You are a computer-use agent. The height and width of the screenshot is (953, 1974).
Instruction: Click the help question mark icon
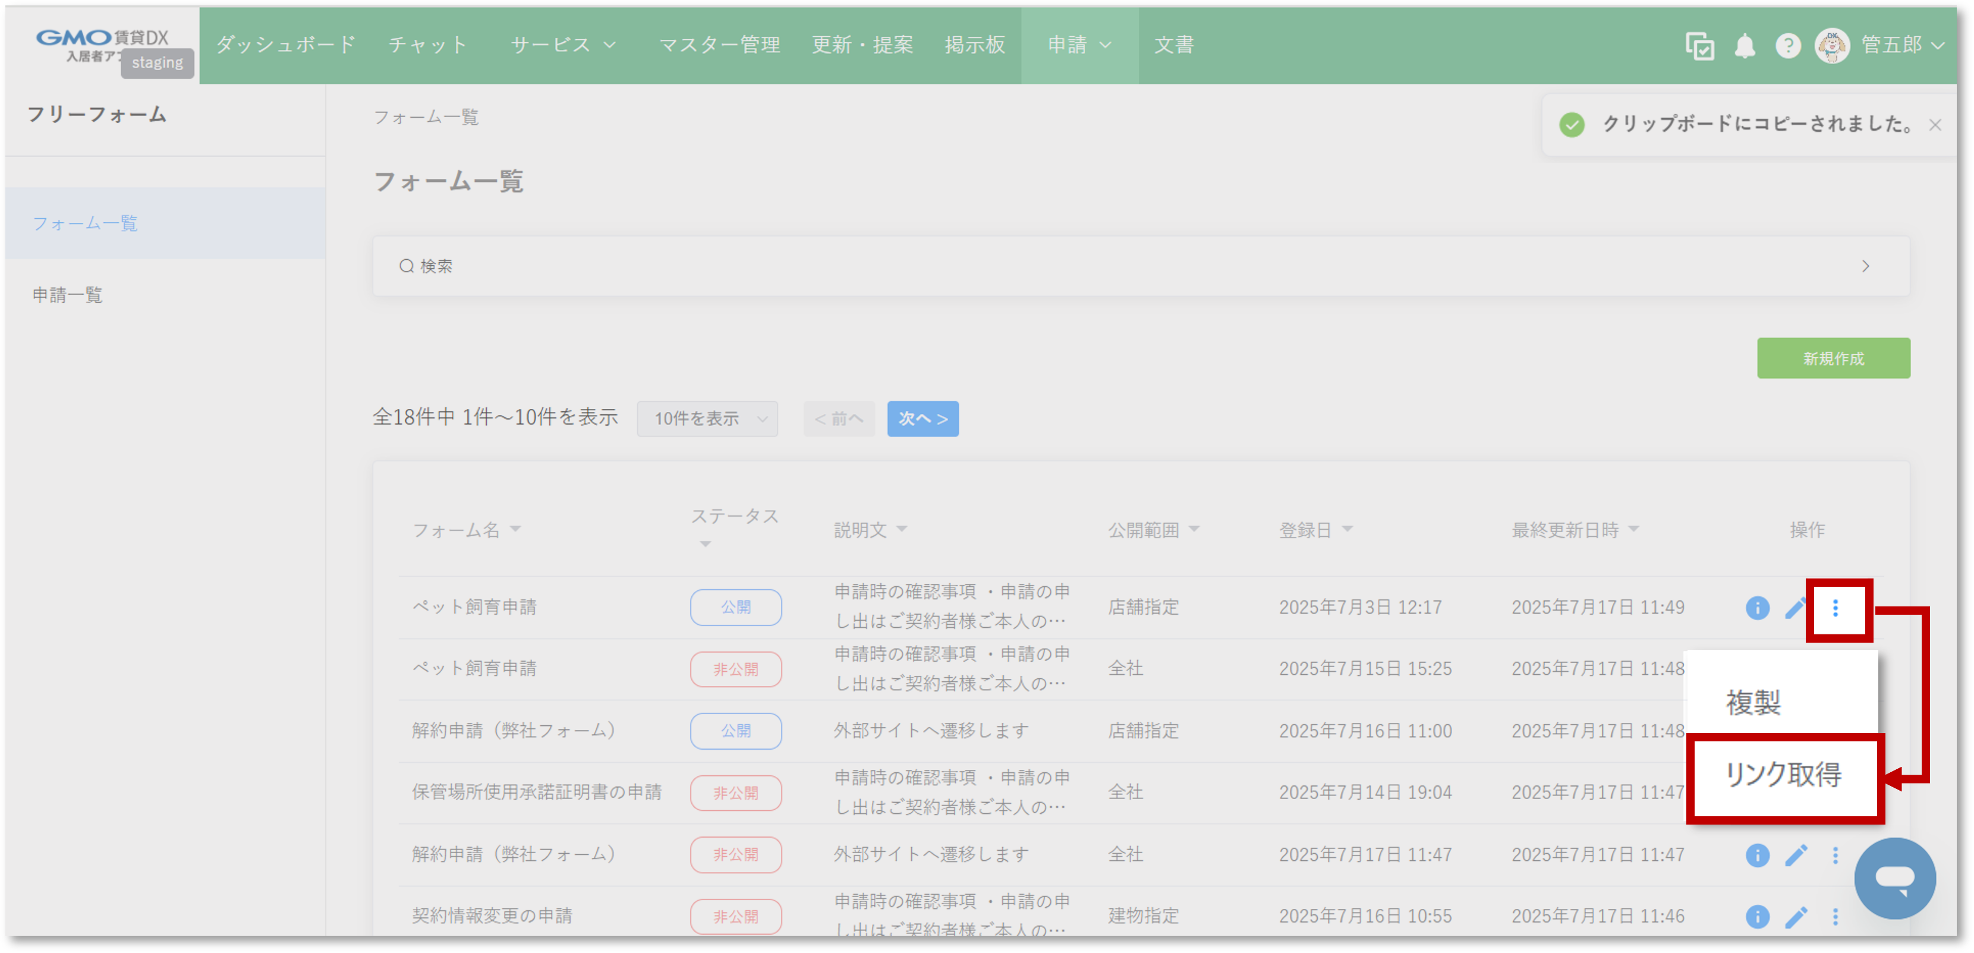point(1789,45)
